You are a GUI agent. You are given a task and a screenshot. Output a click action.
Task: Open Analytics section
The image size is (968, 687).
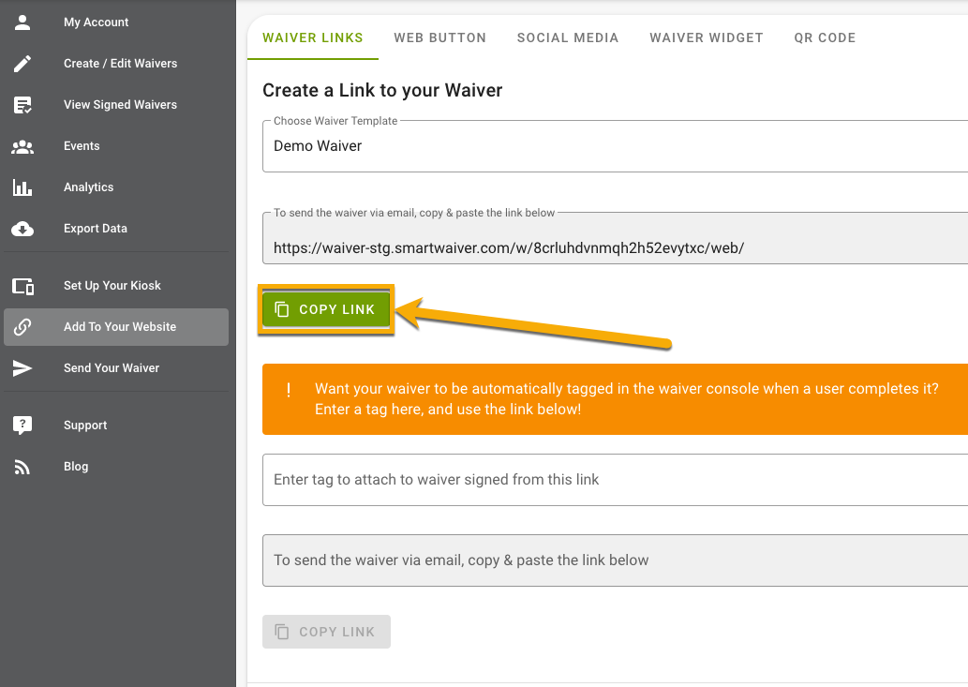tap(116, 187)
